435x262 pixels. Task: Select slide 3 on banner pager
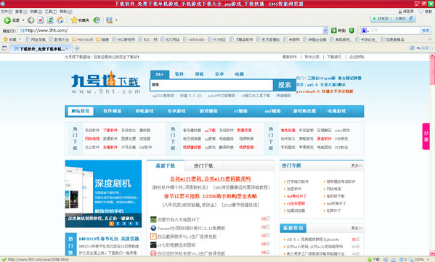(x=124, y=224)
